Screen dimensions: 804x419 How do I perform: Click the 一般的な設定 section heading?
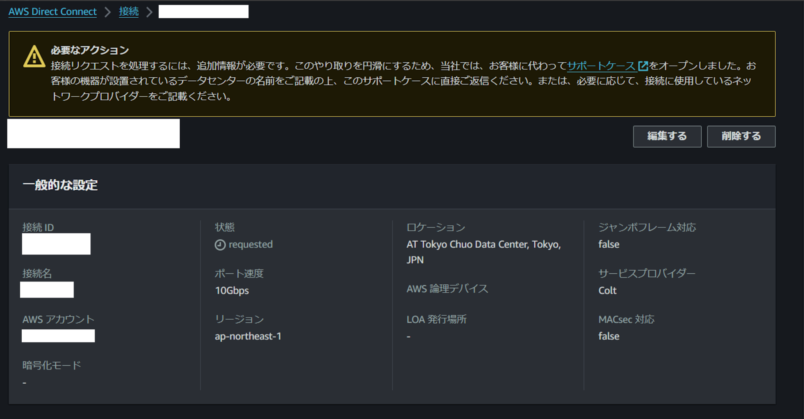tap(60, 185)
